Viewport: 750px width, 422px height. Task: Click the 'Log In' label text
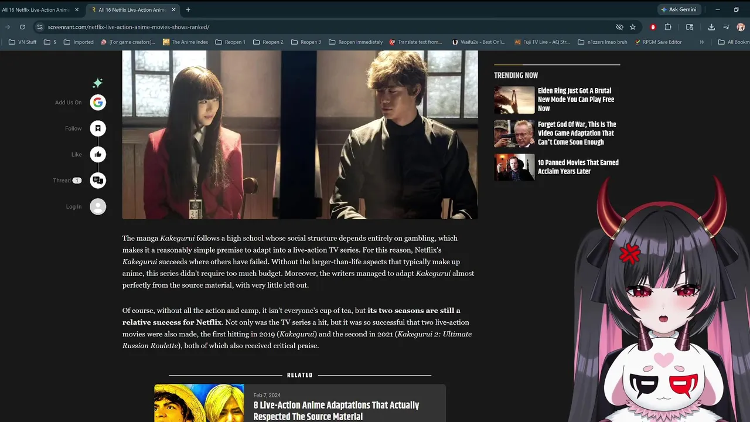[x=74, y=206]
